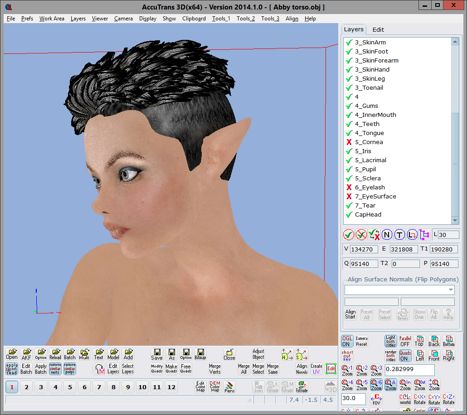
Task: Toggle the OGL ON button
Action: click(347, 341)
